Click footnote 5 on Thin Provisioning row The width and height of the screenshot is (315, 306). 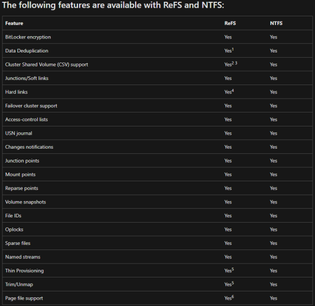pyautogui.click(x=233, y=269)
